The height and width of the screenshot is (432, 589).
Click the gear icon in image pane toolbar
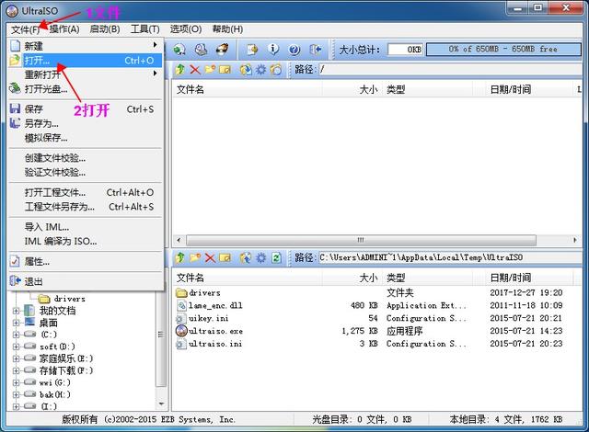click(260, 69)
